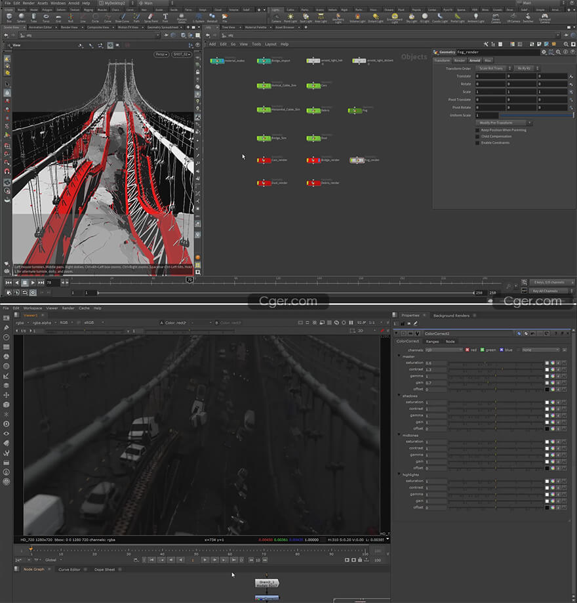Select the Spot Light shelf tool
The image size is (577, 603).
click(x=306, y=16)
